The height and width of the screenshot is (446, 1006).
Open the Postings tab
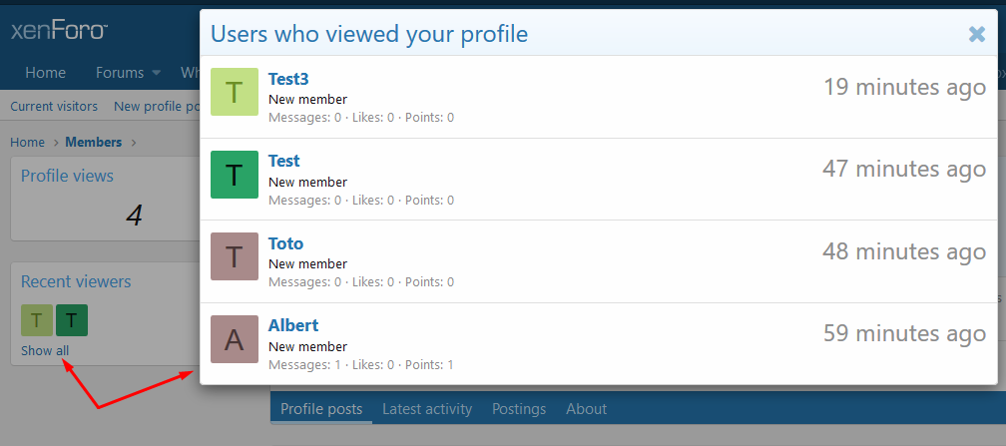pos(519,409)
